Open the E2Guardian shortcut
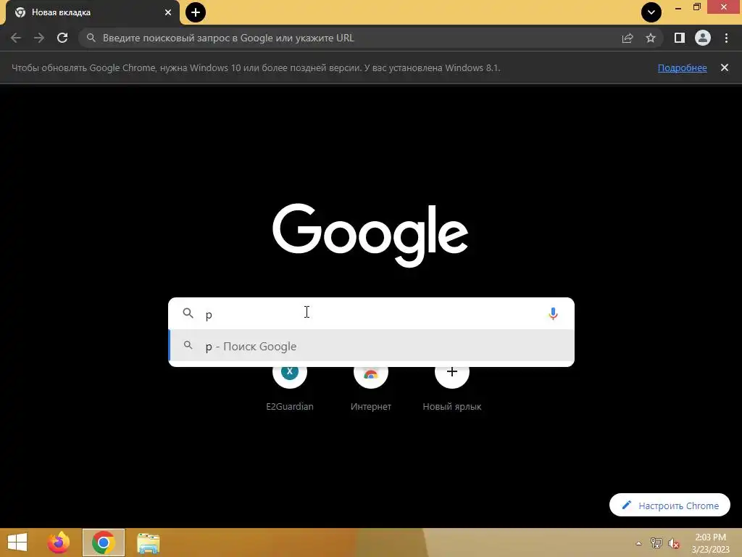 tap(290, 387)
